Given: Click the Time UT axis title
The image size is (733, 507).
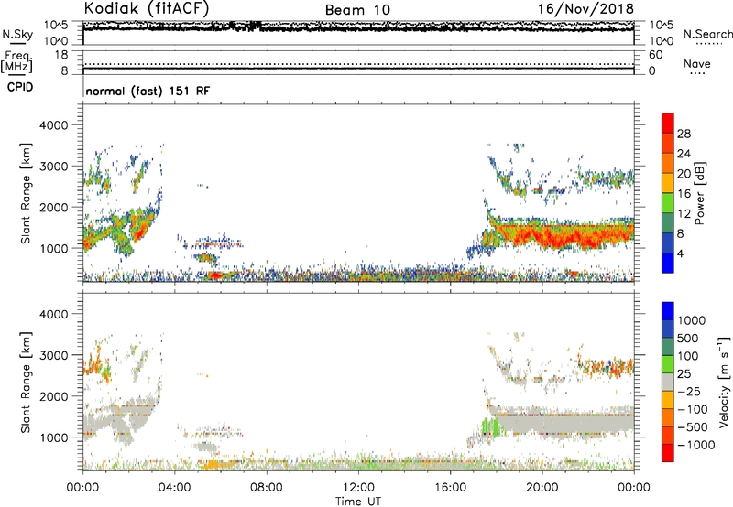Looking at the screenshot, I should click(x=358, y=502).
